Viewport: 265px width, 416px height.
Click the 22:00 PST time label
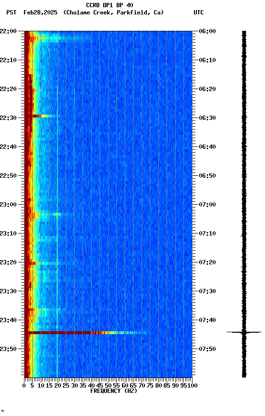click(8, 31)
